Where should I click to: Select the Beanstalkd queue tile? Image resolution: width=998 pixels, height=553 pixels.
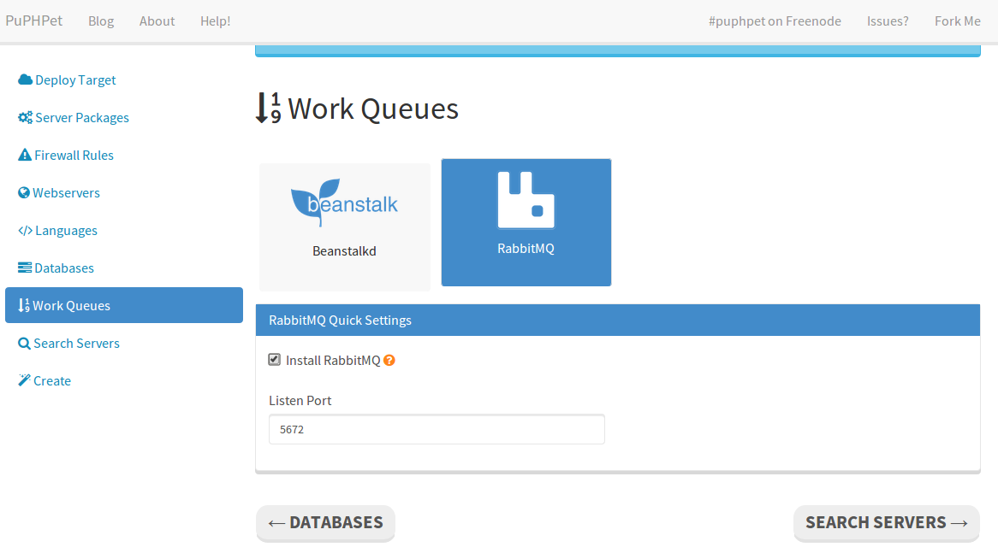[x=344, y=226]
